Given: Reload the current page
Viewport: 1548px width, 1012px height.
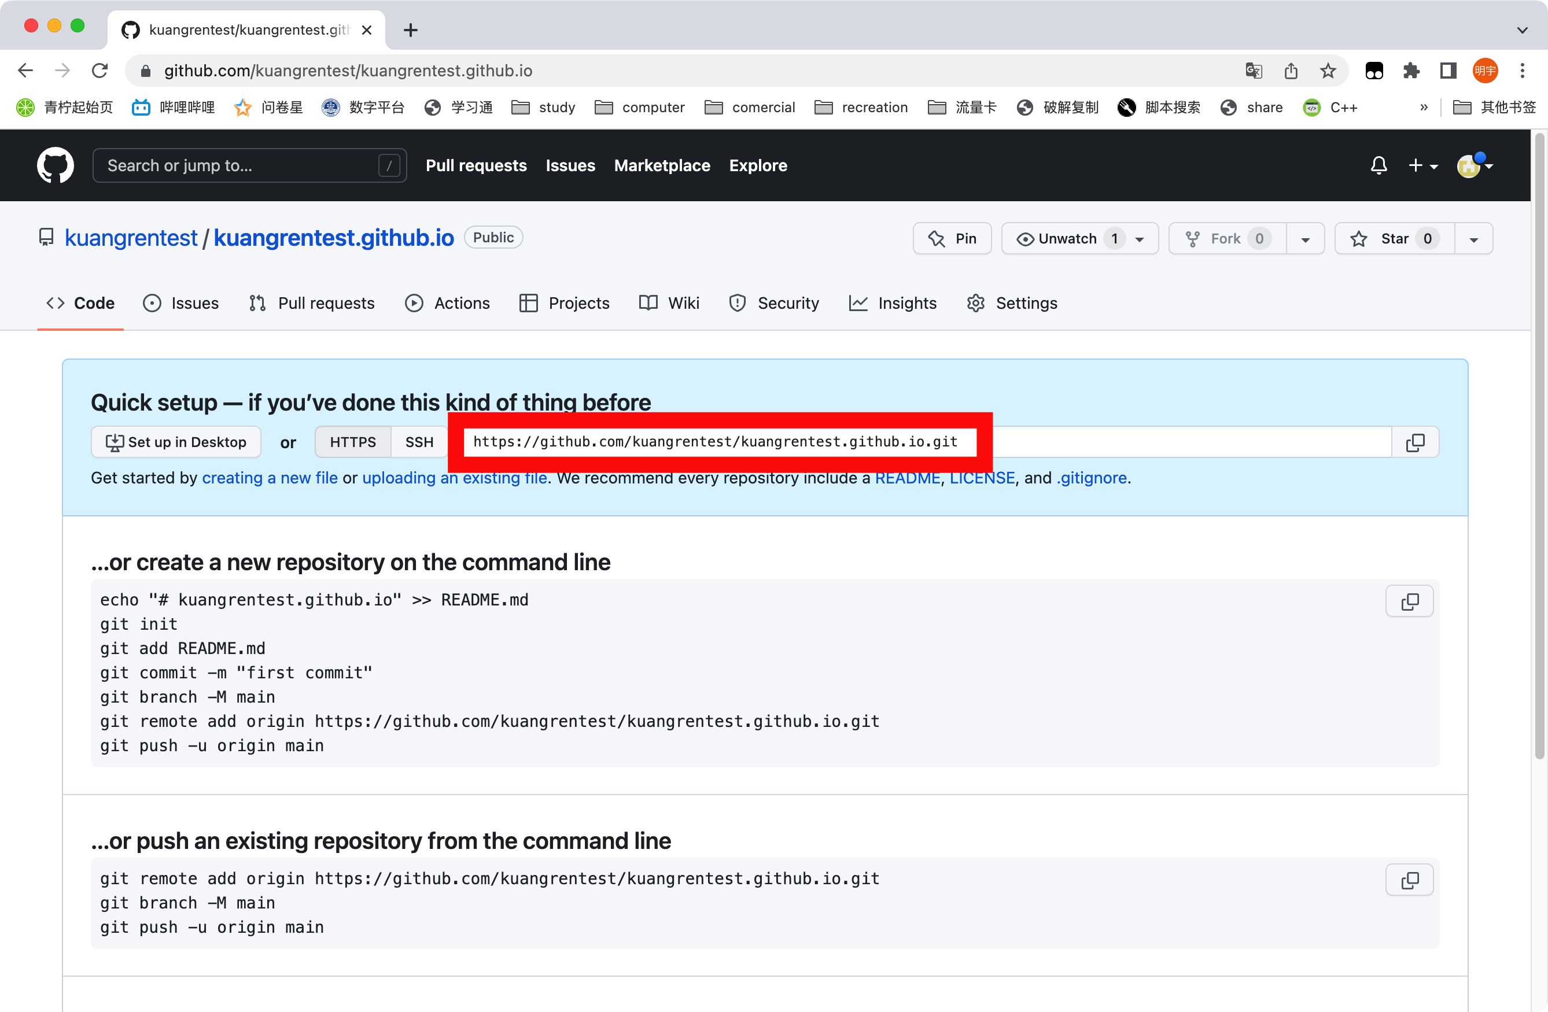Looking at the screenshot, I should pyautogui.click(x=99, y=70).
